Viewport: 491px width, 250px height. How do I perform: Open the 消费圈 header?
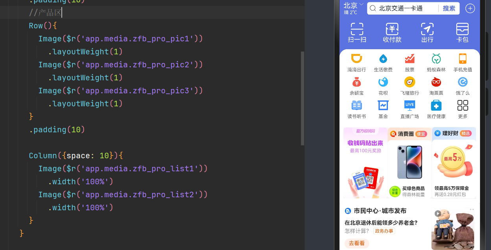click(410, 133)
